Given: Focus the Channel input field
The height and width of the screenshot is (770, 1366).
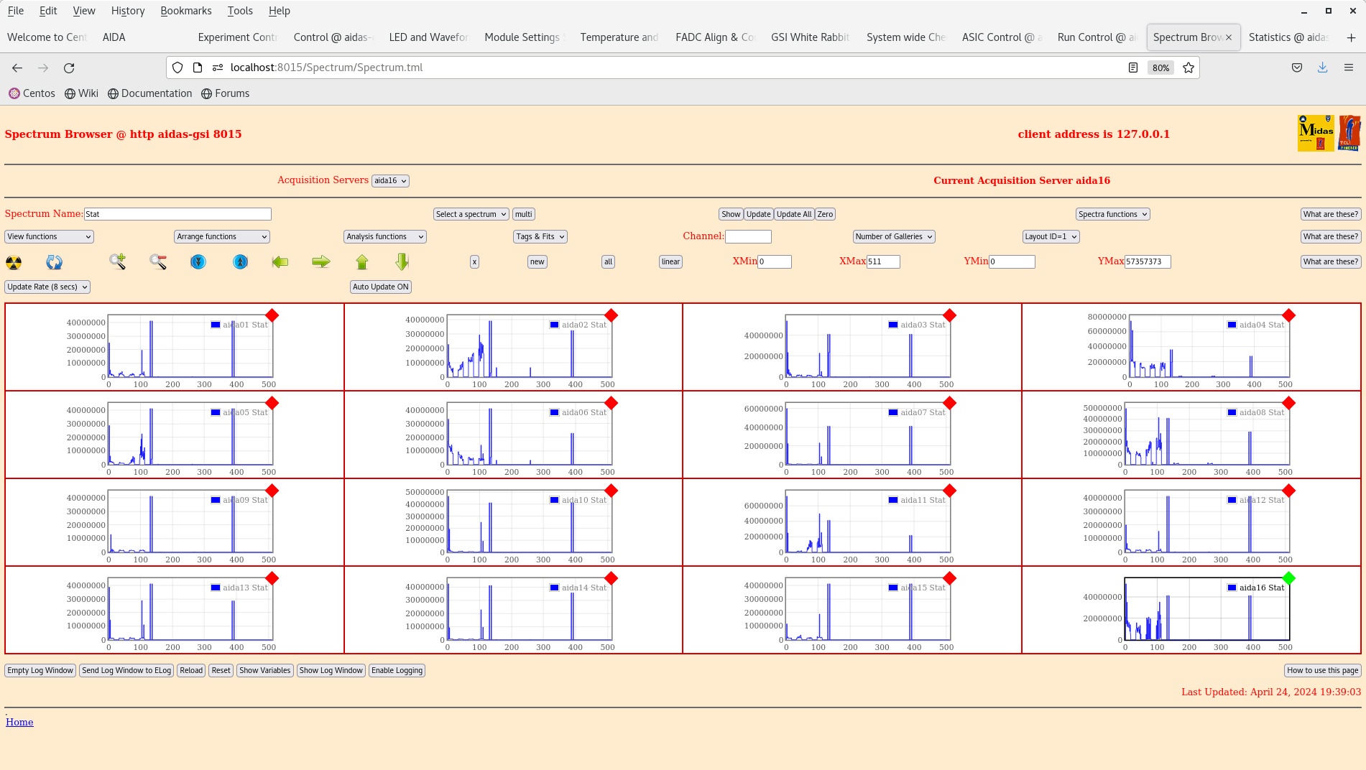Looking at the screenshot, I should [748, 236].
